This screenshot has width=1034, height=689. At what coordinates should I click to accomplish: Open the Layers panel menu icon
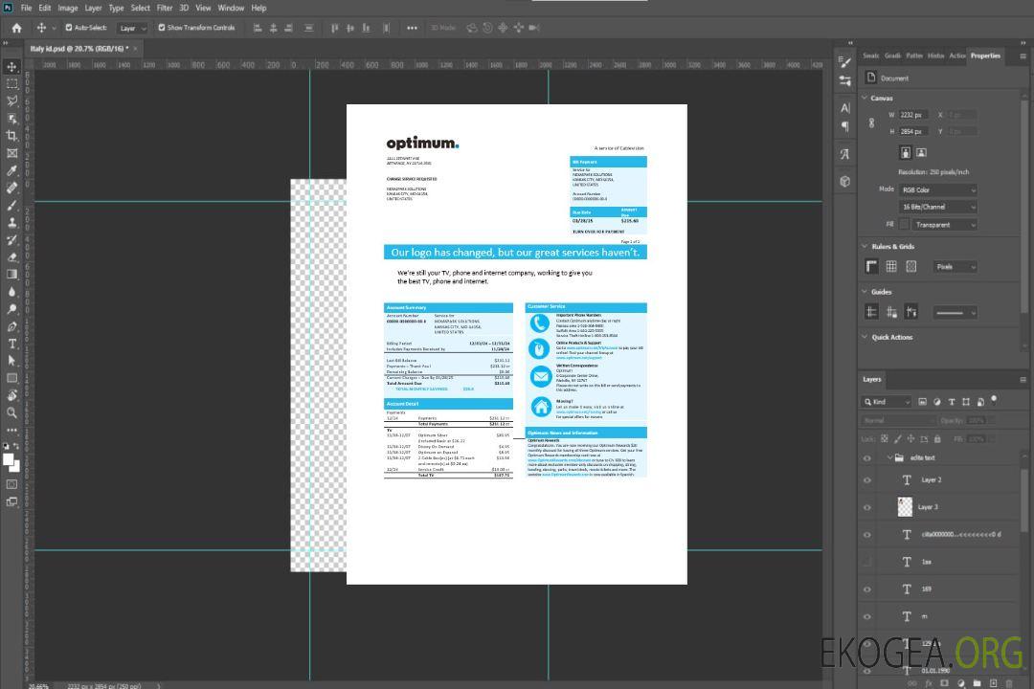[x=1023, y=380]
